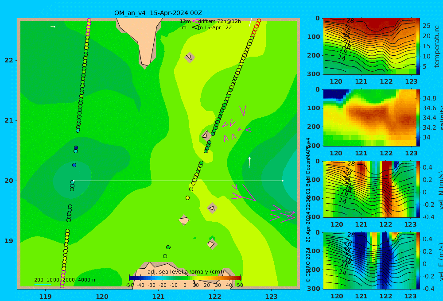Click the '200 1000 2000 4000m' depth legend
This screenshot has width=443, height=301.
click(x=64, y=280)
